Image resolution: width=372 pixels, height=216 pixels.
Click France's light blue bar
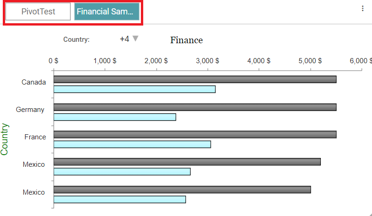pos(132,144)
